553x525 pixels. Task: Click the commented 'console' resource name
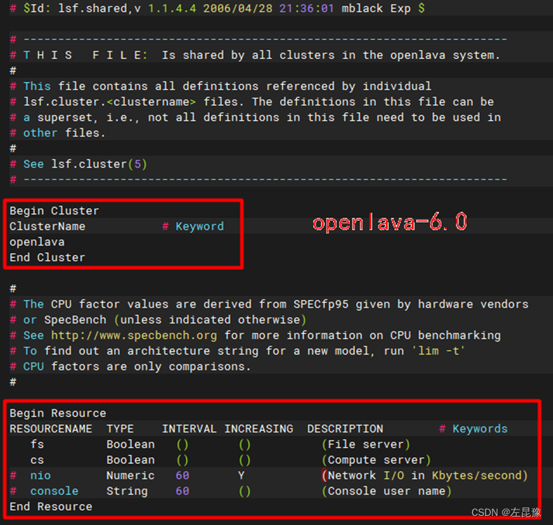(x=54, y=491)
